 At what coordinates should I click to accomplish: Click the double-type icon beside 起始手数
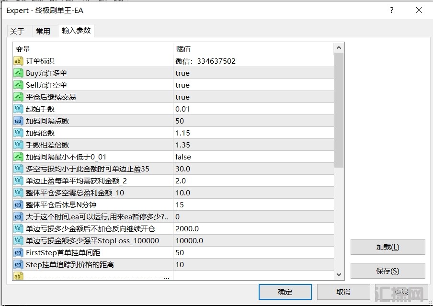18,109
